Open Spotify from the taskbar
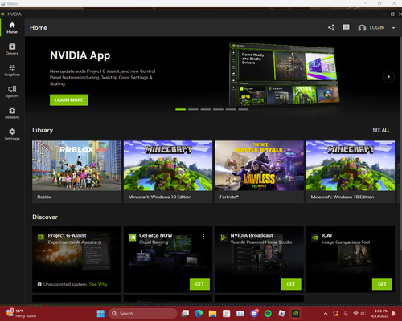Screen dimensions: 402x321 (268, 314)
